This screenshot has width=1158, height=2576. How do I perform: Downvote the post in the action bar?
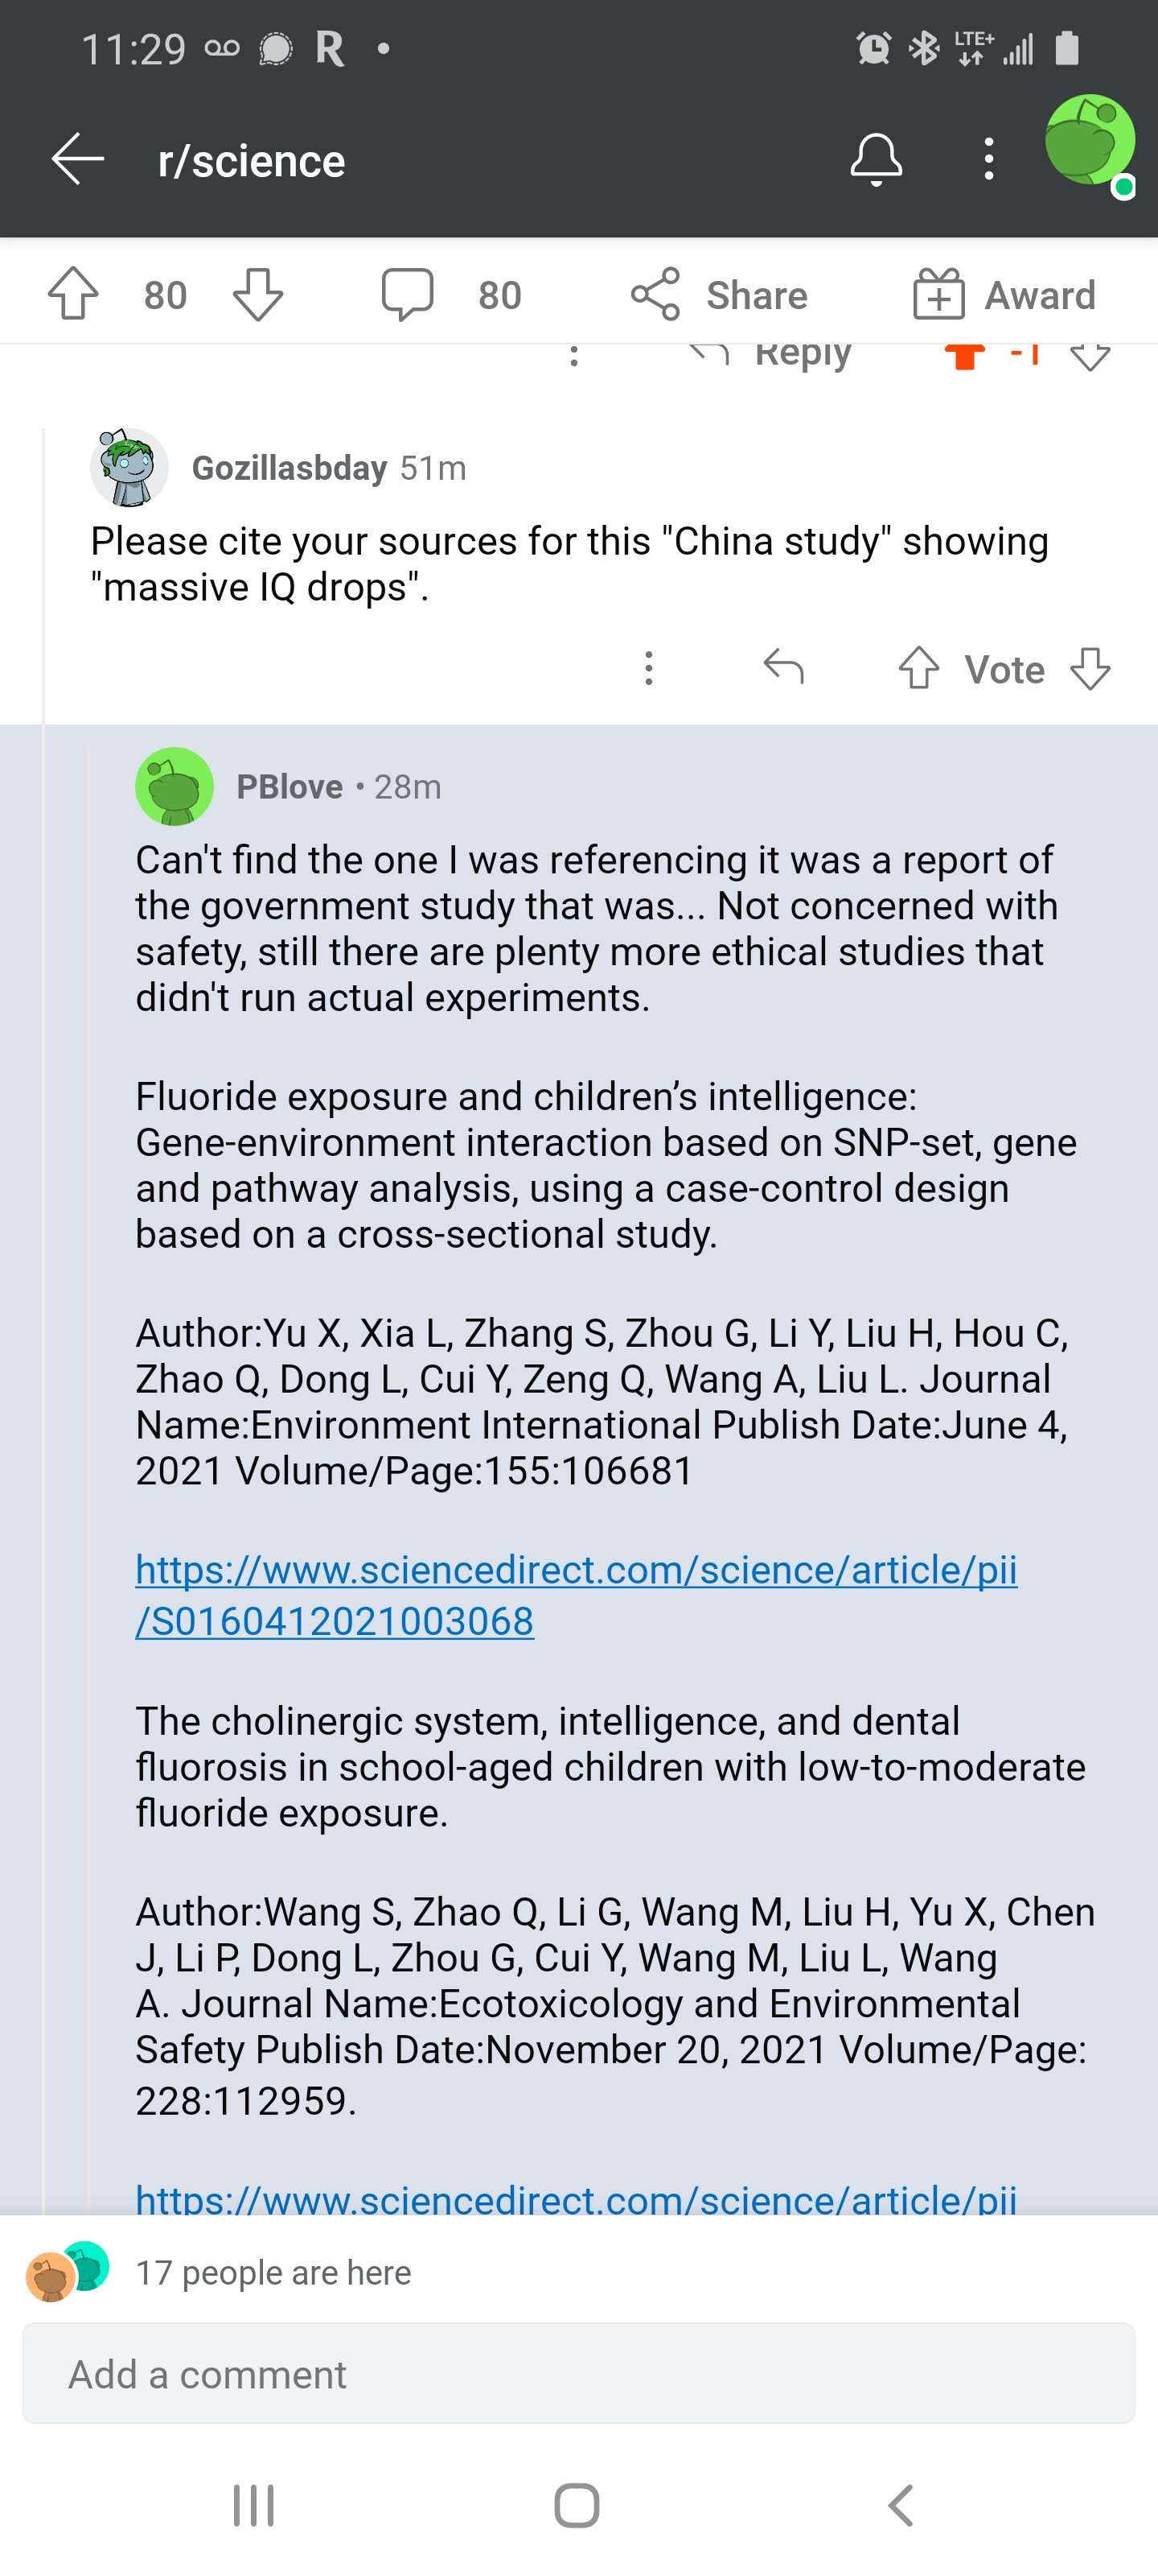(258, 295)
